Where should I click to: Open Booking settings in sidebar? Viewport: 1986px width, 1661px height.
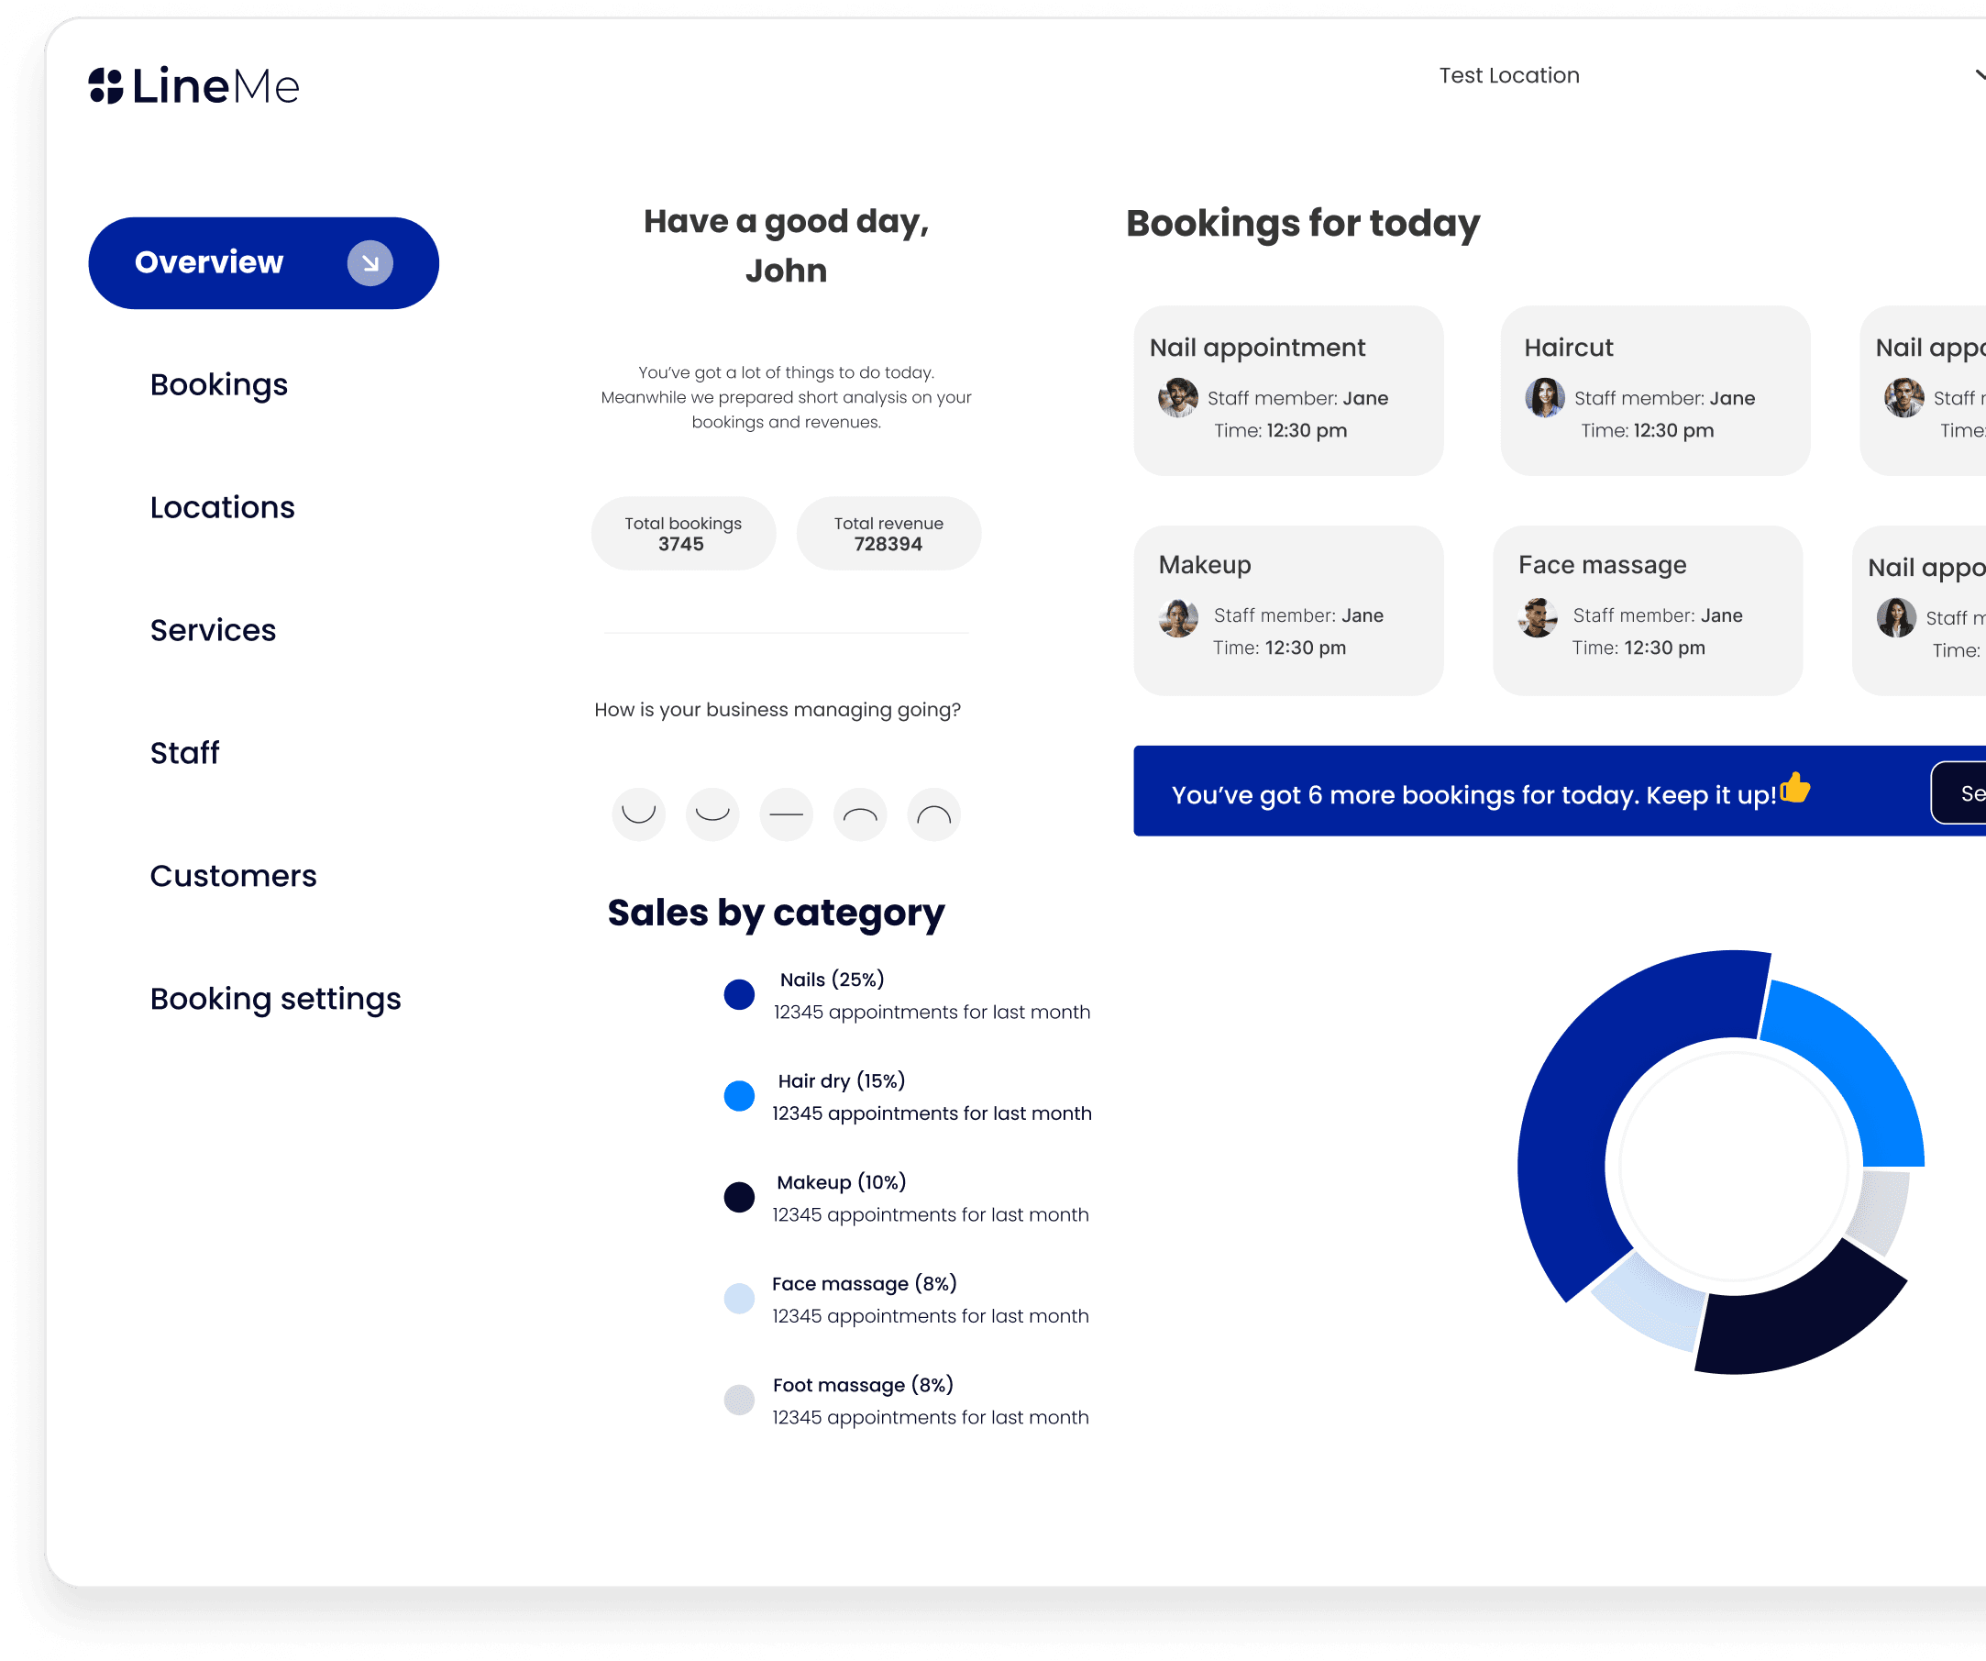click(275, 999)
